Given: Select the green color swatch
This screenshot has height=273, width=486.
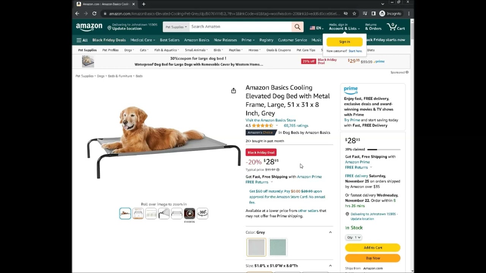Looking at the screenshot, I should point(278,247).
